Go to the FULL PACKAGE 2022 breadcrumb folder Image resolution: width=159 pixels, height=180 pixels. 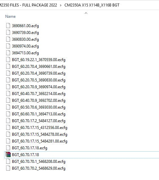[28, 5]
